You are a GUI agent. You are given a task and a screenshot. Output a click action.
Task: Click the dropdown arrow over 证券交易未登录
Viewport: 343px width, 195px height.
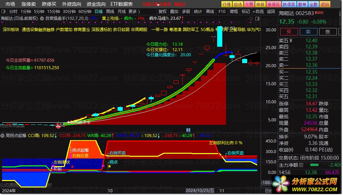click(158, 5)
